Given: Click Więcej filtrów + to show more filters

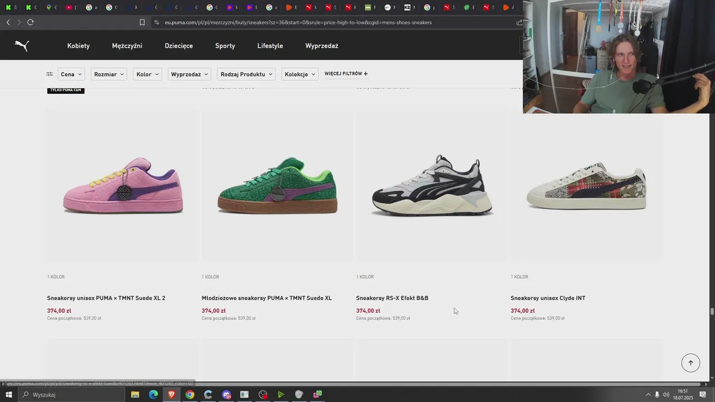Looking at the screenshot, I should pyautogui.click(x=346, y=74).
